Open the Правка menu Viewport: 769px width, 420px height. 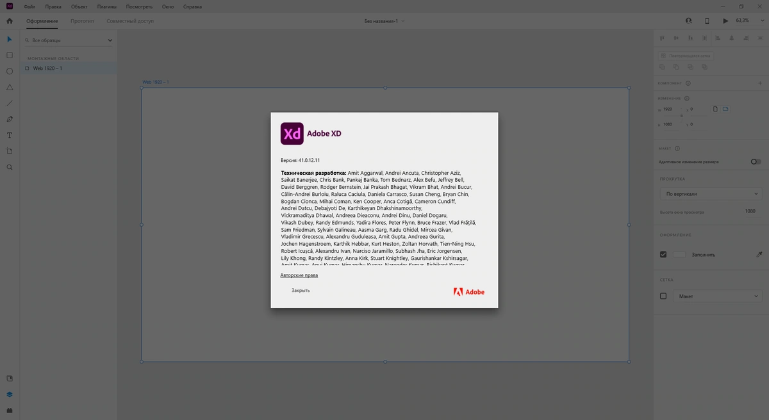click(x=53, y=6)
